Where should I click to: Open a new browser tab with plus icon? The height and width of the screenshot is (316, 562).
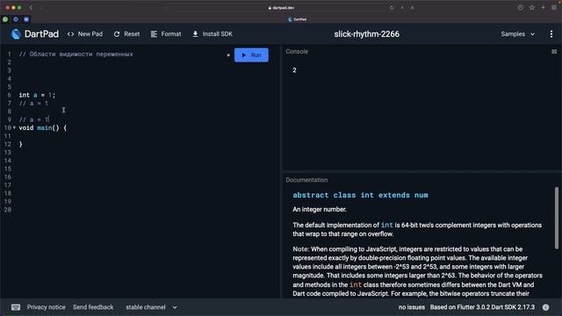tap(543, 8)
